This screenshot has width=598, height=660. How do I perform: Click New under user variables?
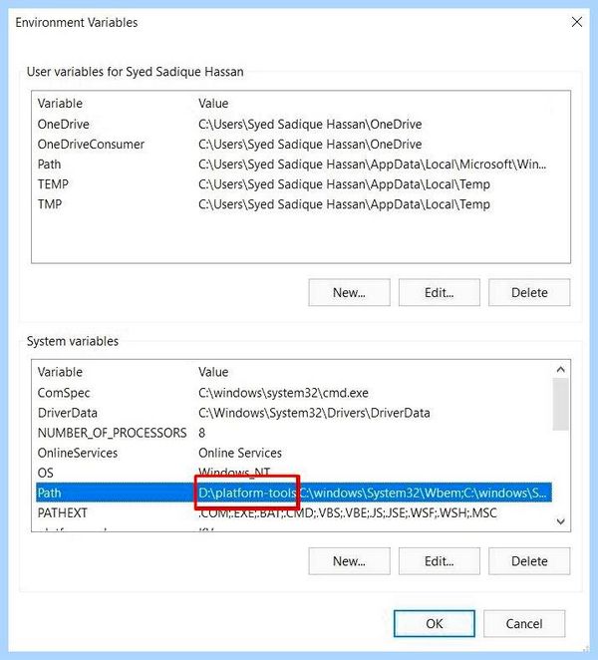349,292
